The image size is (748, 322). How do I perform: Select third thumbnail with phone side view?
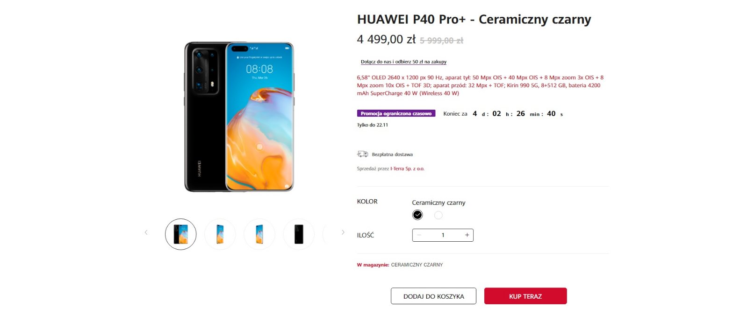pos(259,234)
